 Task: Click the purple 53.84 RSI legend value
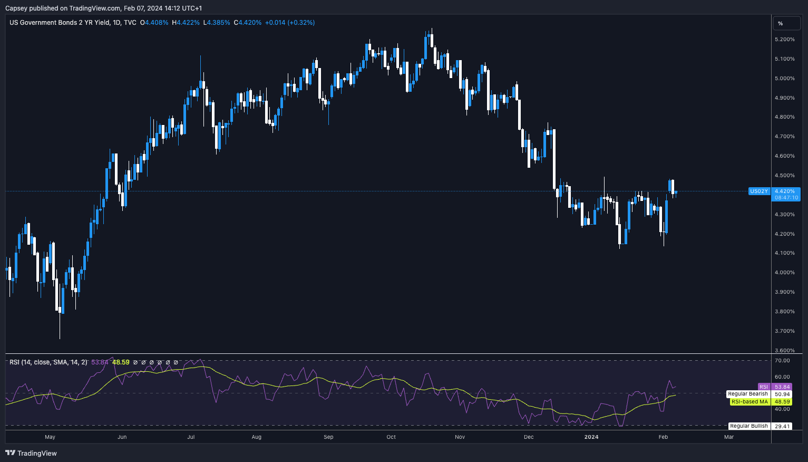(x=100, y=362)
